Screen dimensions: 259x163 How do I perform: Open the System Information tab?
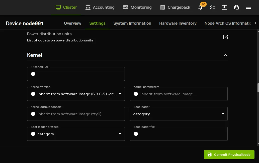pyautogui.click(x=132, y=23)
